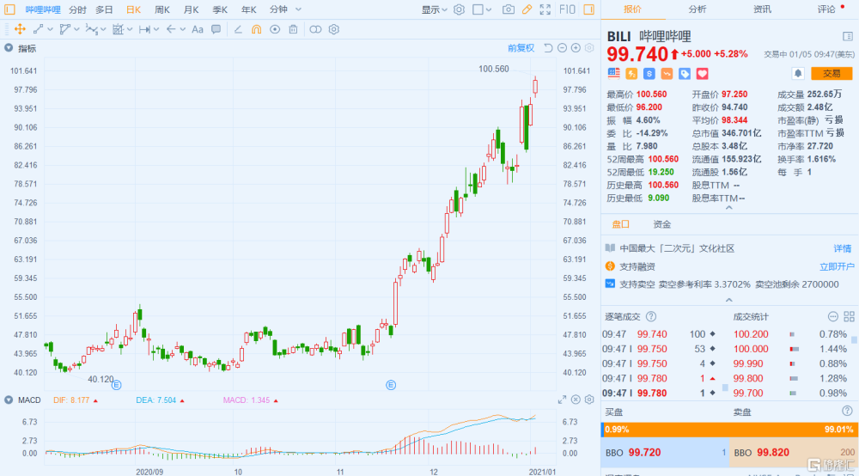Image resolution: width=859 pixels, height=476 pixels.
Task: Zoom in the chart with plus icon
Action: [x=576, y=48]
